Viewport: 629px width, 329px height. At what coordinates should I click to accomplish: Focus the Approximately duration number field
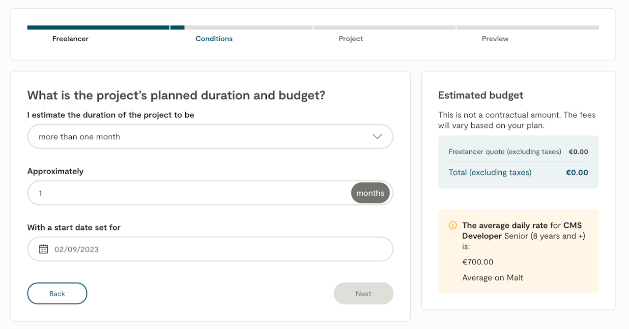coord(189,193)
